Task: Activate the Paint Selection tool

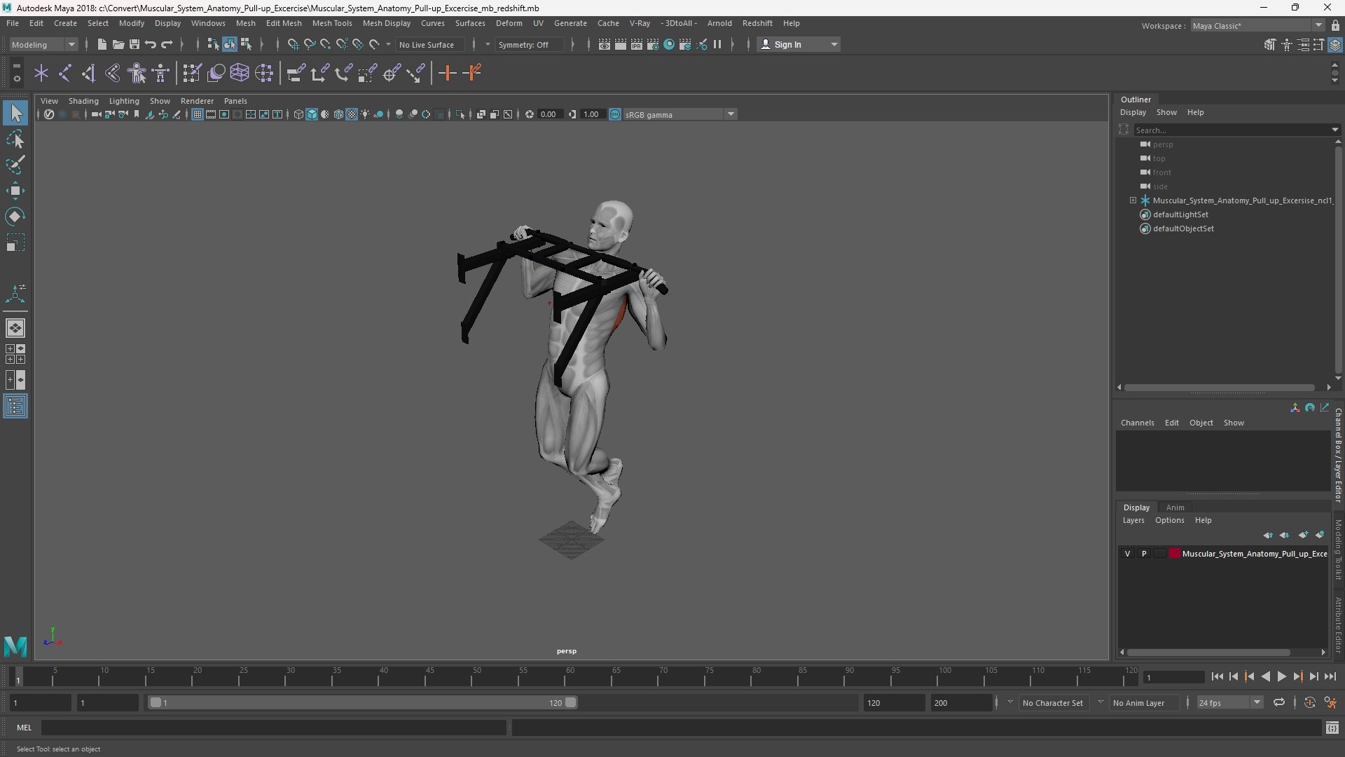Action: click(15, 165)
